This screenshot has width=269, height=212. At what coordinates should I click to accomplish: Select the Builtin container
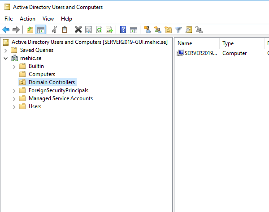pos(36,66)
